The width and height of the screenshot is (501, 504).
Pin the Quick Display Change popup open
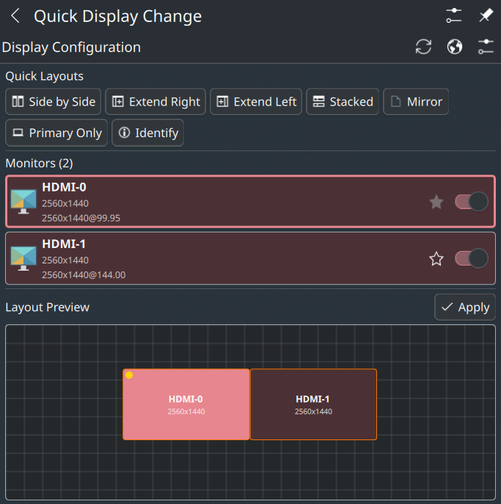486,15
